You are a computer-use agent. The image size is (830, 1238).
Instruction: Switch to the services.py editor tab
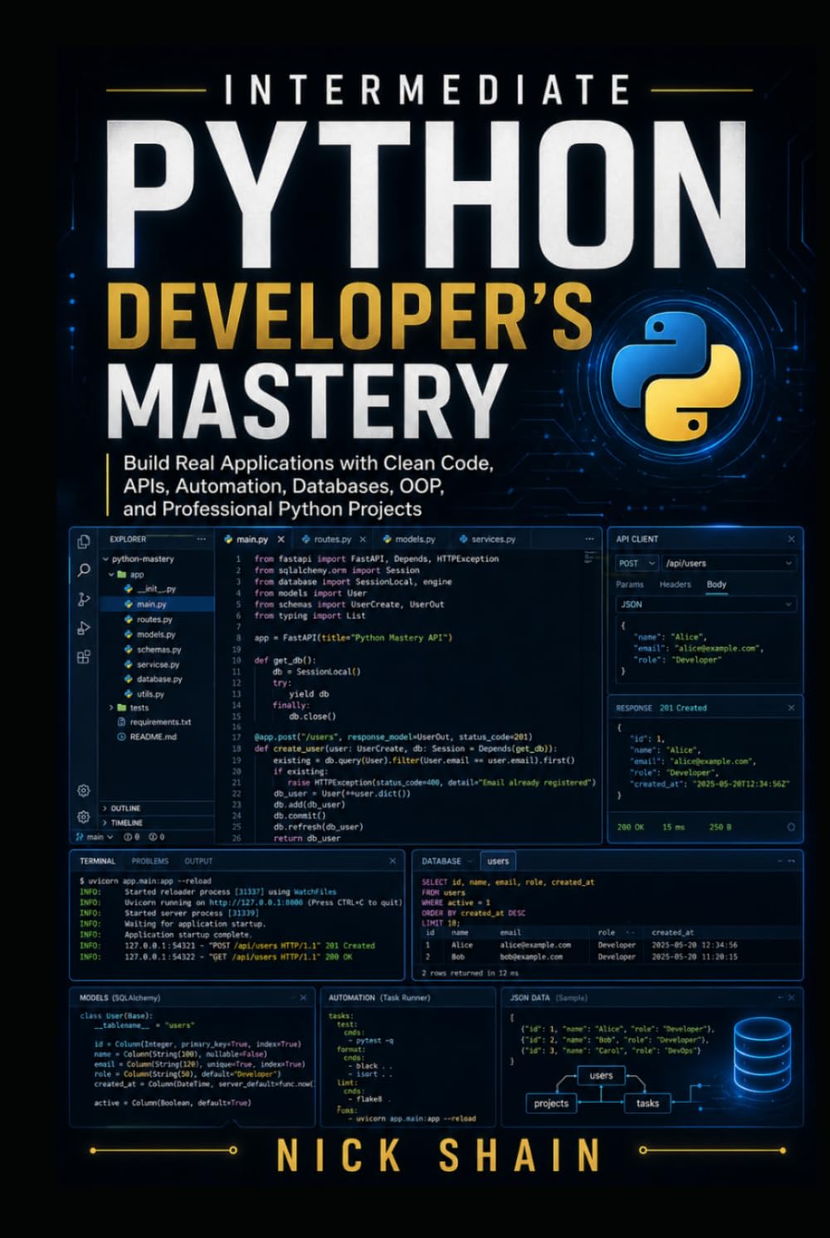click(x=487, y=539)
